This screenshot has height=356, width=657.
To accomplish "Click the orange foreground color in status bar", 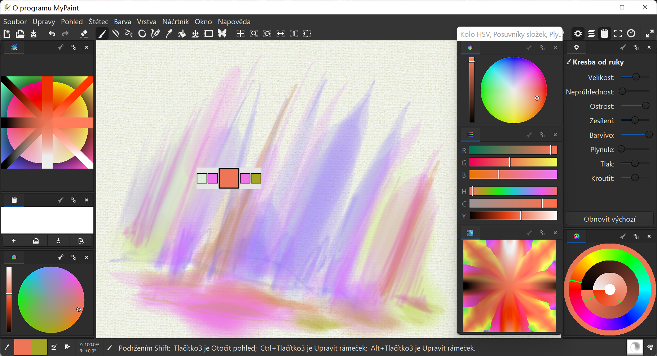I will (22, 347).
